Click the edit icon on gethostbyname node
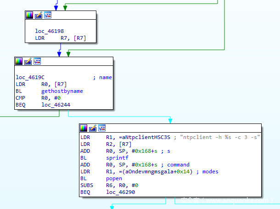Screen dimensions: 280x209 click(28, 61)
